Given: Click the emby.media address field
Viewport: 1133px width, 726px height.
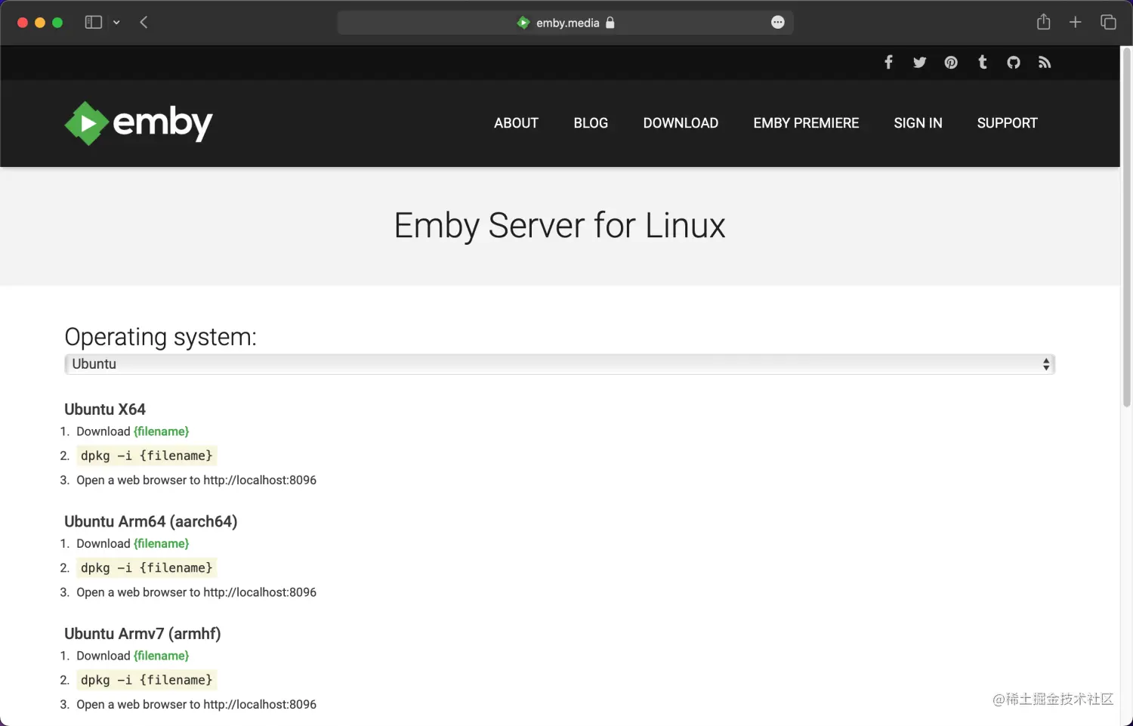Looking at the screenshot, I should coord(565,23).
